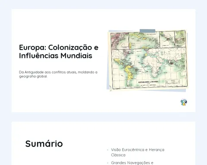Click the subtitle Da Antiguidade aos conflitos atuais
The height and width of the screenshot is (165, 207).
(58, 74)
